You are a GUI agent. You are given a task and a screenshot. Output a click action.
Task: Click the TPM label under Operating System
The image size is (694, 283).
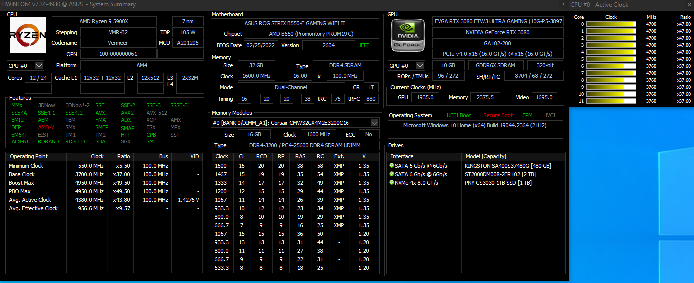click(x=527, y=115)
